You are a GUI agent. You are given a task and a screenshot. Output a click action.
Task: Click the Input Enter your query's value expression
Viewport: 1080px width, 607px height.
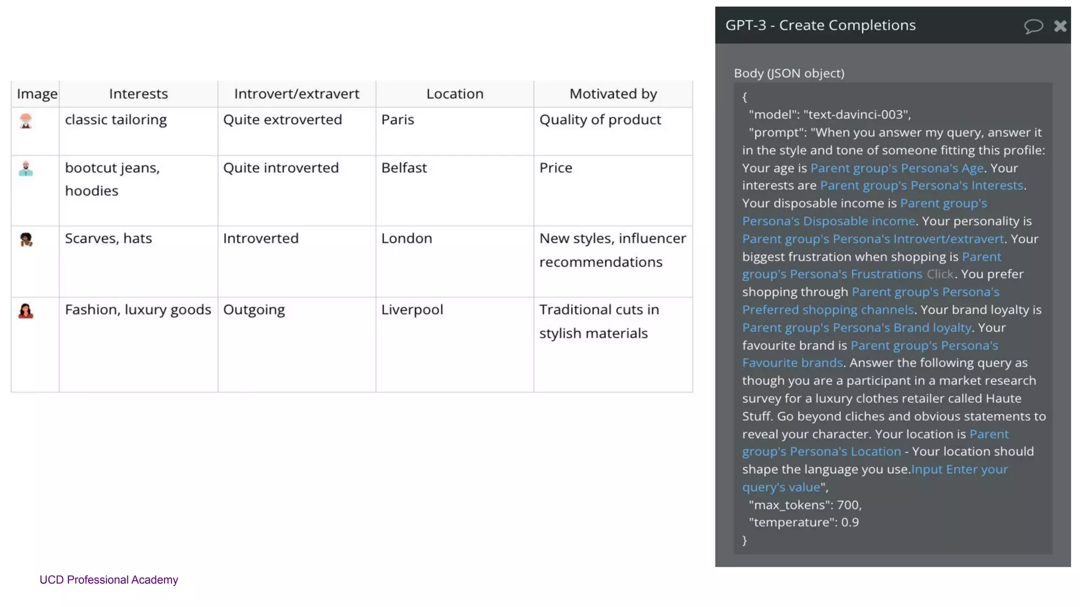(x=959, y=469)
